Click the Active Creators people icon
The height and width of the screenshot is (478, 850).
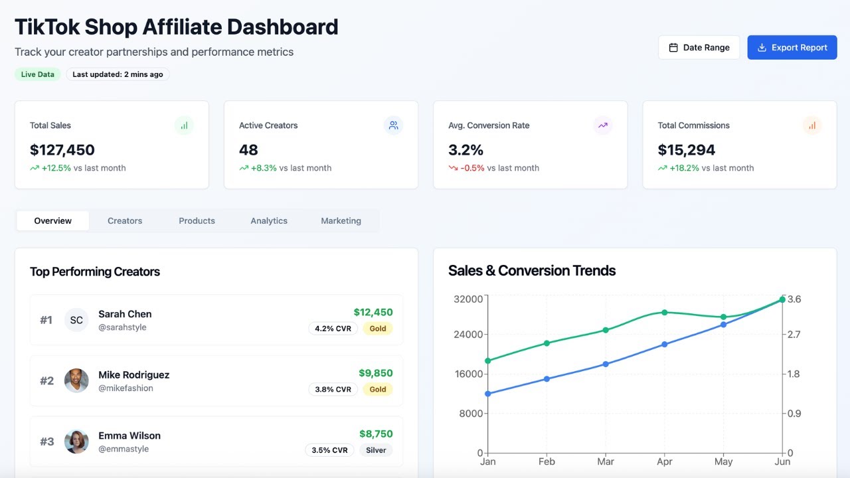click(x=393, y=125)
